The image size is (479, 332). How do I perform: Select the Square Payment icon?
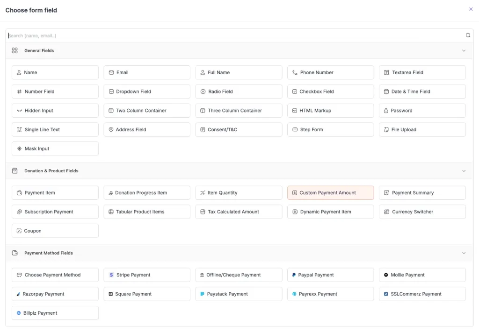tap(109, 294)
